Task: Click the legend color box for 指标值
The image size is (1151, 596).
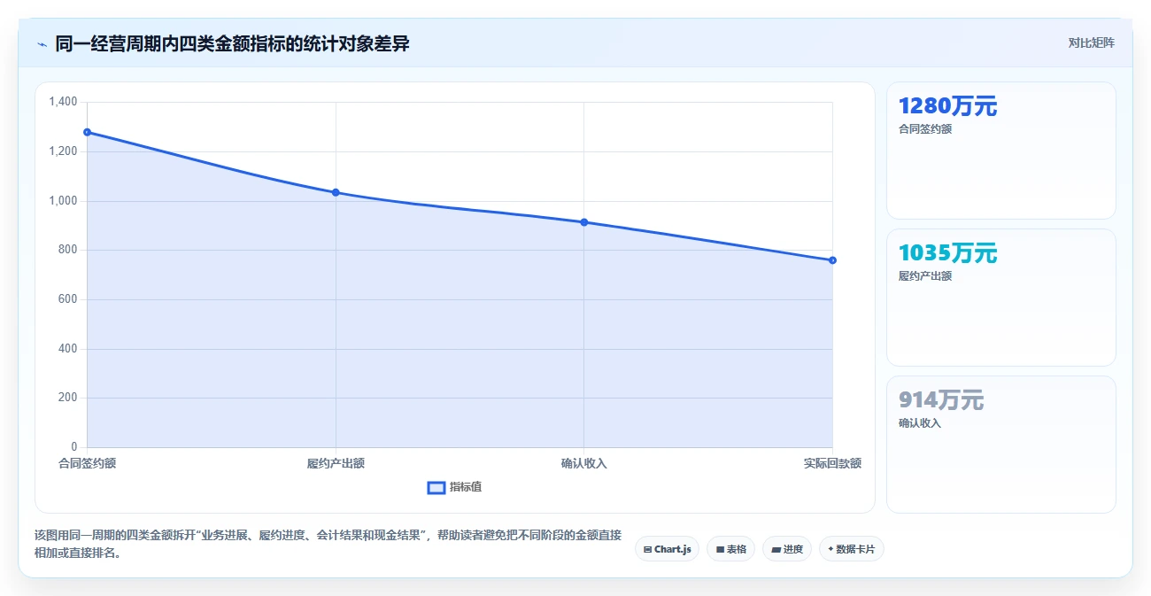Action: click(436, 487)
